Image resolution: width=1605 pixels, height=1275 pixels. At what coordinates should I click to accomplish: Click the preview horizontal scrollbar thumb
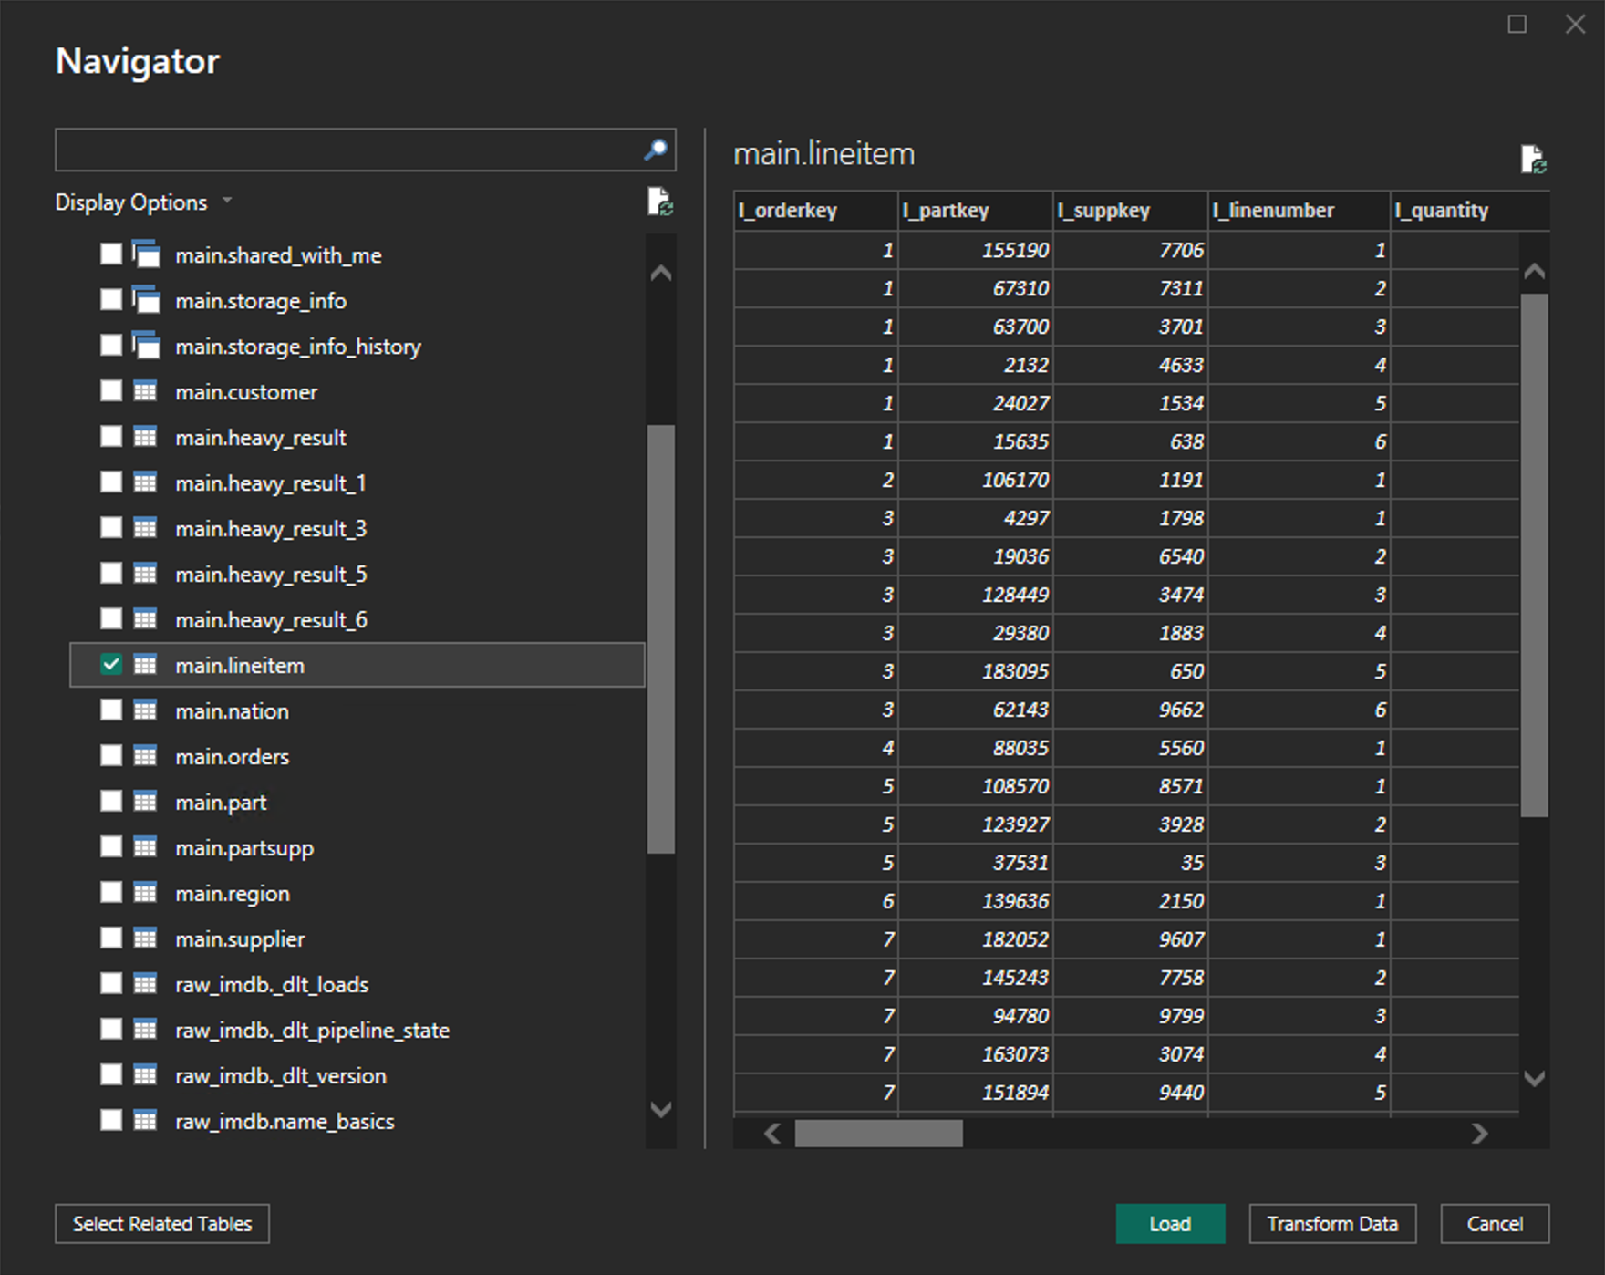pos(878,1134)
